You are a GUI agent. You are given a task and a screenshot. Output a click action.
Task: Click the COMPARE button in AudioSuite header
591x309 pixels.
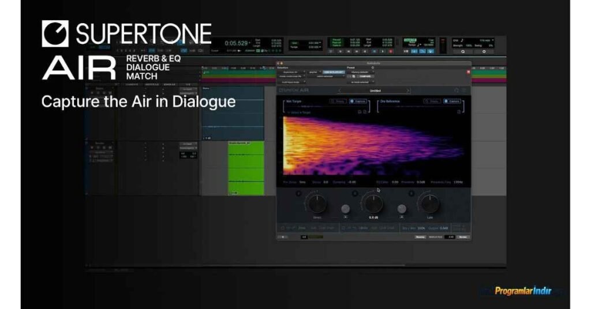pos(365,77)
